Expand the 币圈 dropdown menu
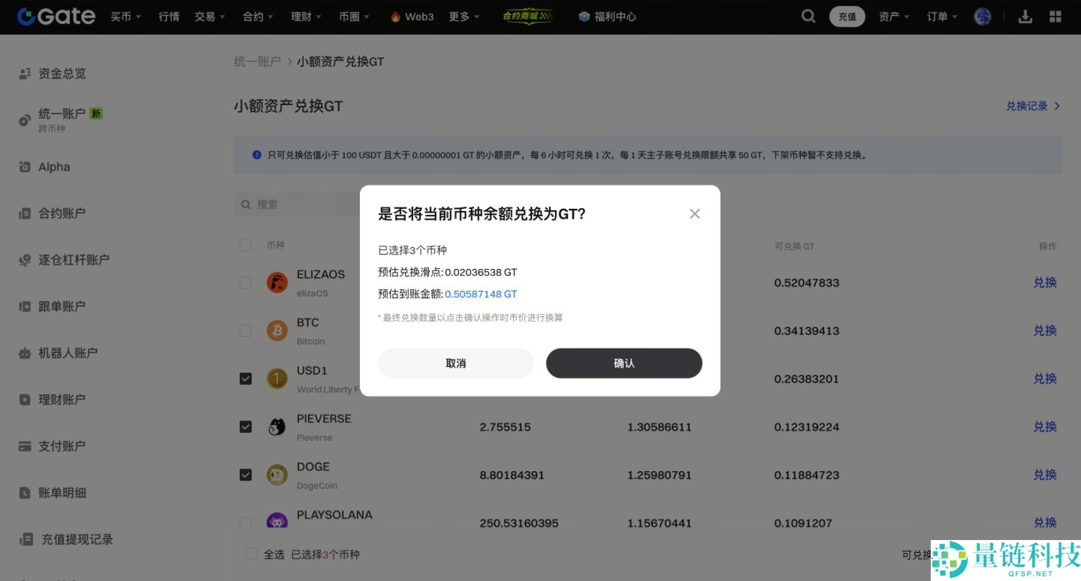This screenshot has height=581, width=1081. 354,16
